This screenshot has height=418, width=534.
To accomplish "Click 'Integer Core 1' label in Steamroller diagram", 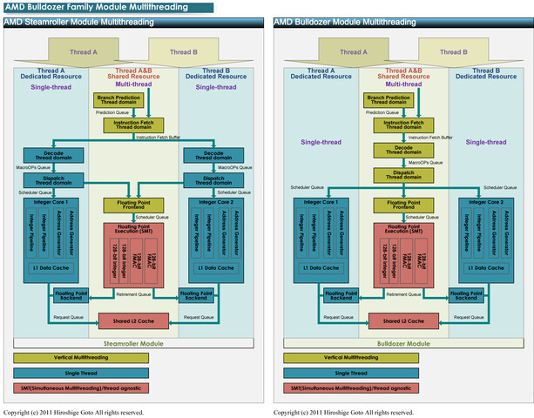I will click(x=51, y=202).
